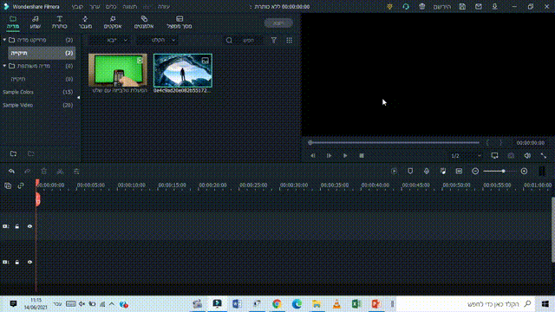
Task: Open the File menu in Filmora menu bar
Action: (x=77, y=6)
